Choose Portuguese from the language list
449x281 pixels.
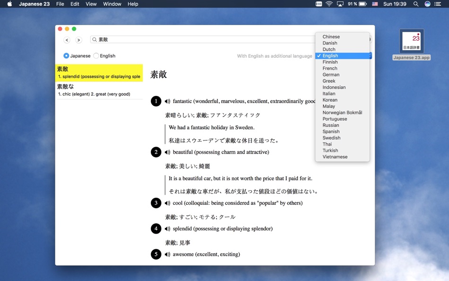click(343, 119)
